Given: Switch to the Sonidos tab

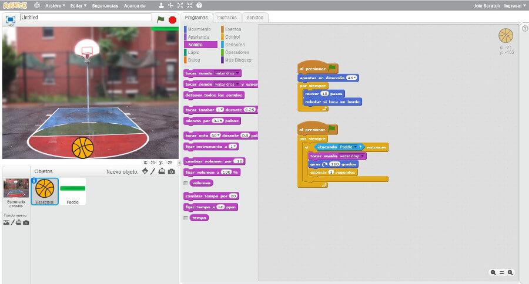Looking at the screenshot, I should coord(255,18).
